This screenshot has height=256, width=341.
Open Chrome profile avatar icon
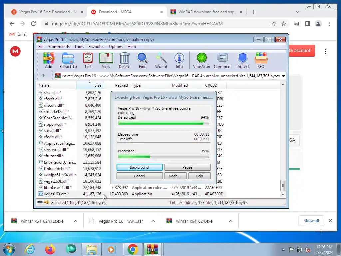tap(318, 24)
